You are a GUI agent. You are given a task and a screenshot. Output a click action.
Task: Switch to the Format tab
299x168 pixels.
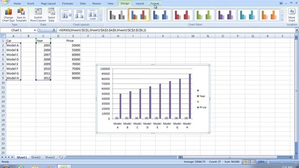pyautogui.click(x=155, y=3)
